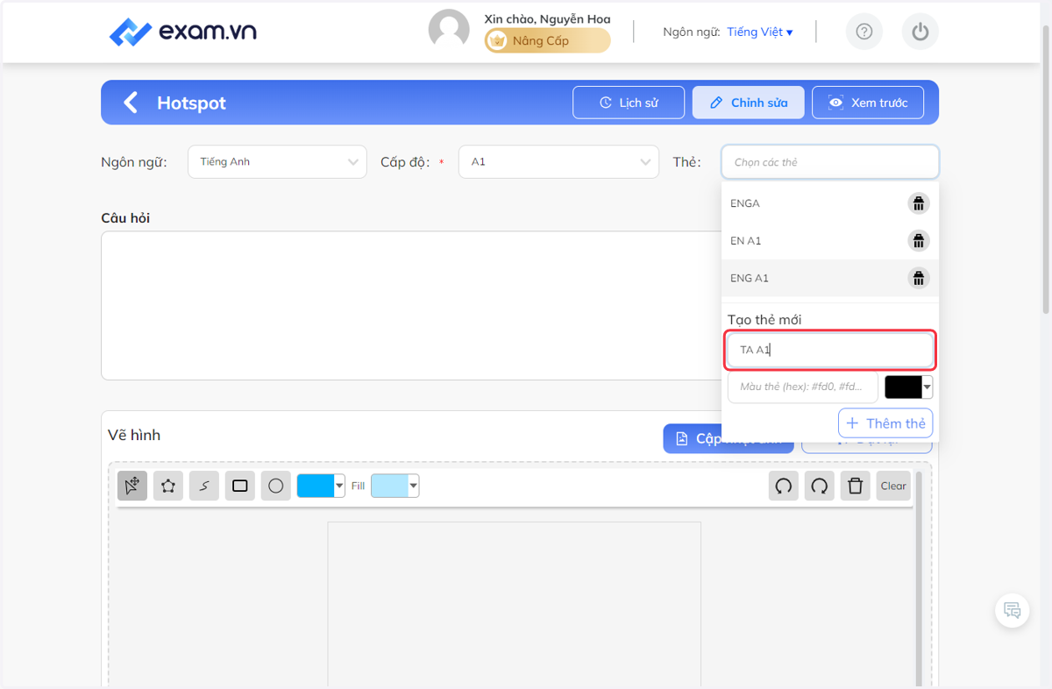
Task: Select the ENGA tag option
Action: coord(829,203)
